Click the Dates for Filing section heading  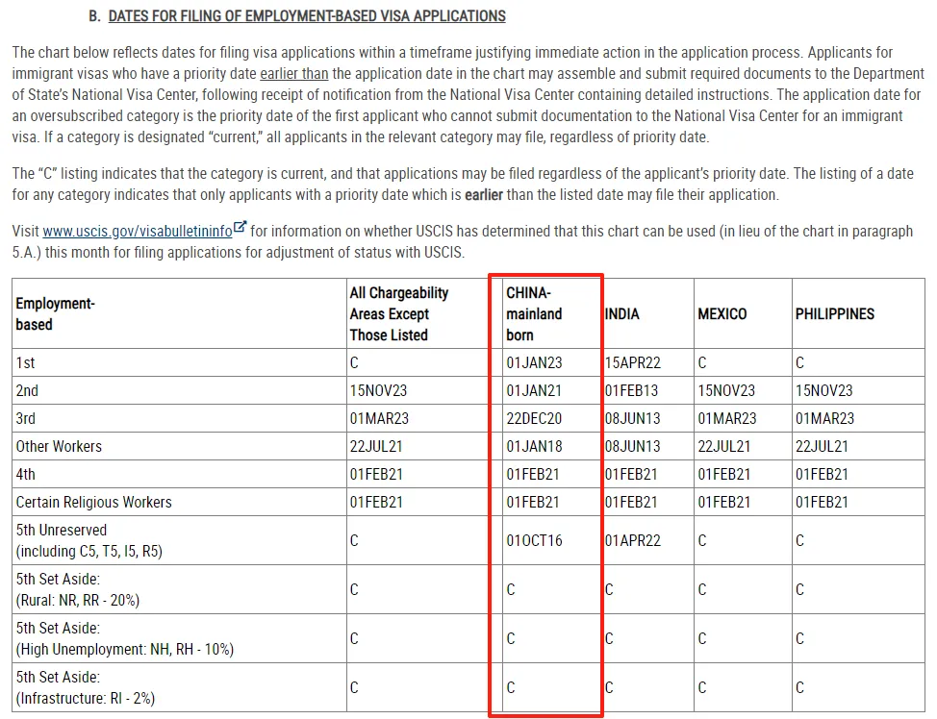coord(307,16)
